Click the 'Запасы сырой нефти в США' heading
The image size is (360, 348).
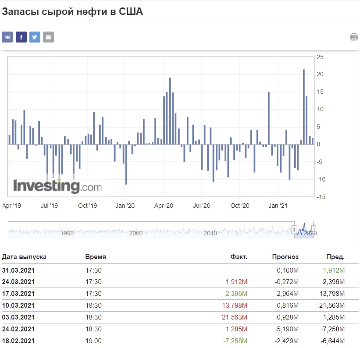pyautogui.click(x=72, y=12)
